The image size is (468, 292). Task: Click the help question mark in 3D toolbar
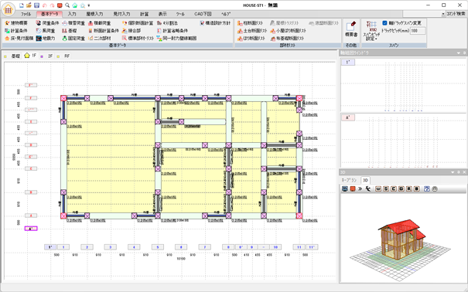pyautogui.click(x=427, y=189)
